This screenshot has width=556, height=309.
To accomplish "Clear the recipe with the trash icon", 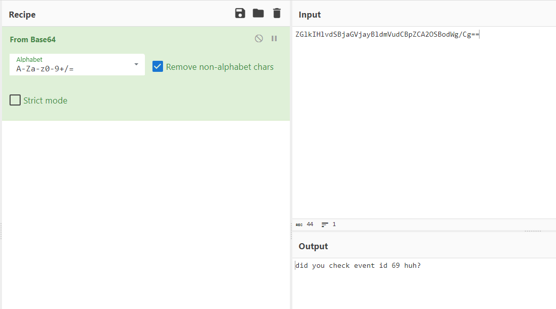I will [x=277, y=14].
